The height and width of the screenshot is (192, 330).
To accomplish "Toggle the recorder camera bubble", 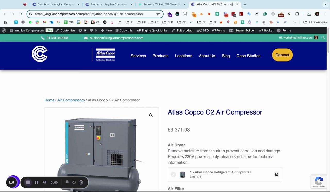I will pos(12,182).
